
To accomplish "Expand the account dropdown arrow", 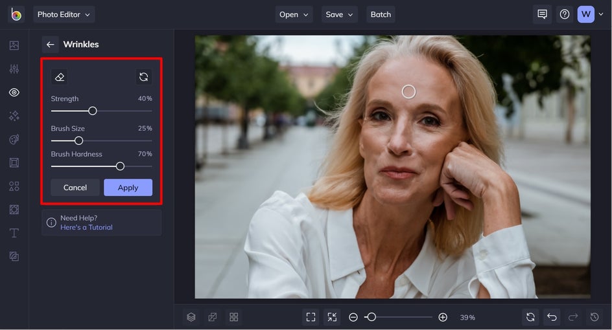I will (601, 14).
